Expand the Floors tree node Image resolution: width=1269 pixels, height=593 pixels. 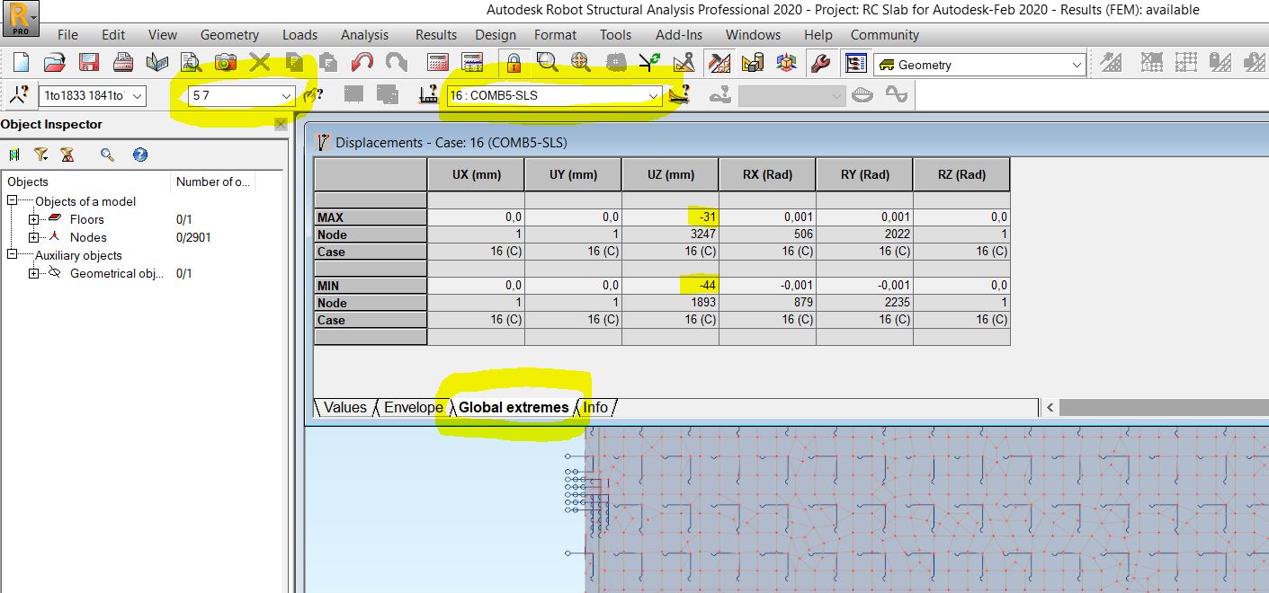(x=33, y=219)
